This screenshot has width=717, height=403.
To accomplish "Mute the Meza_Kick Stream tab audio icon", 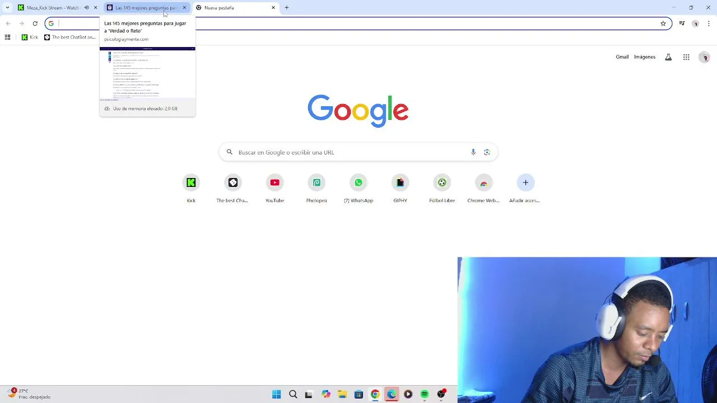I will (x=86, y=8).
